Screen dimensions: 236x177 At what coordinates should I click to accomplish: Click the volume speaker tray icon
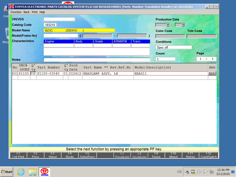[x=199, y=172]
